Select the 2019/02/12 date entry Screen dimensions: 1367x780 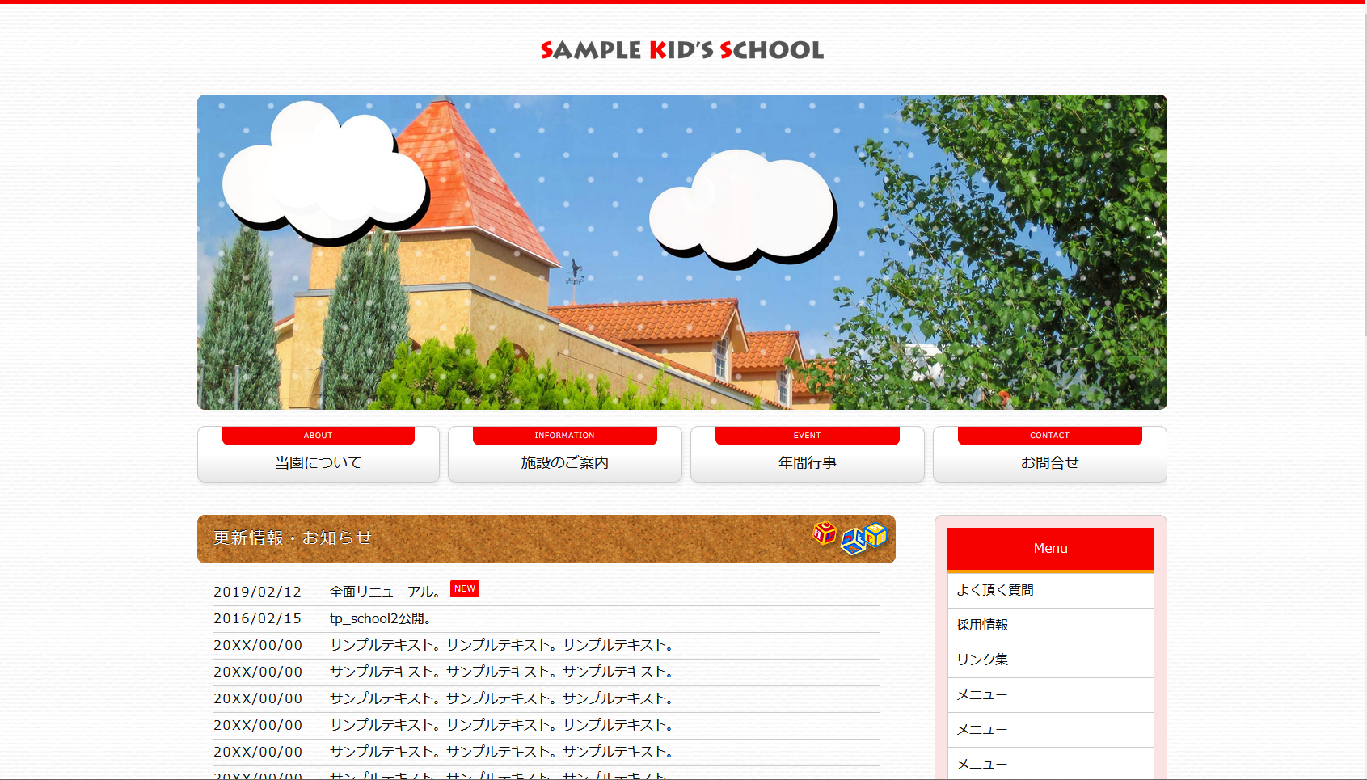tap(257, 592)
